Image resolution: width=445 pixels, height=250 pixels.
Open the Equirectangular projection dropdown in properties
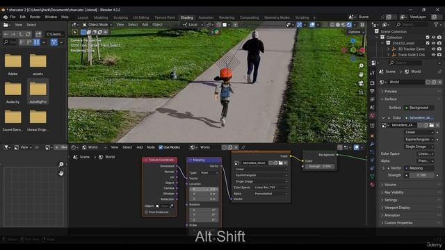[419, 140]
